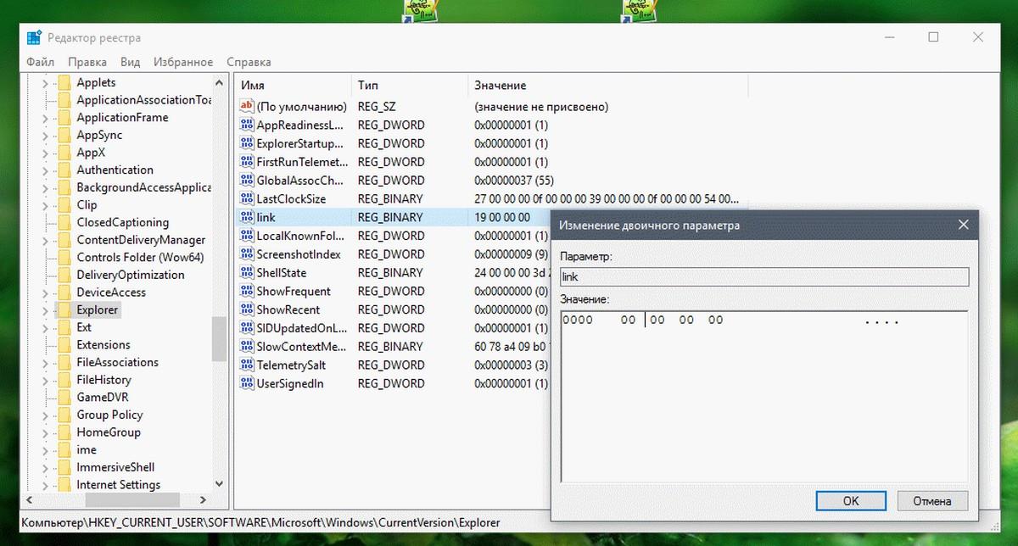Click the UserSignedIn value icon

pyautogui.click(x=247, y=384)
